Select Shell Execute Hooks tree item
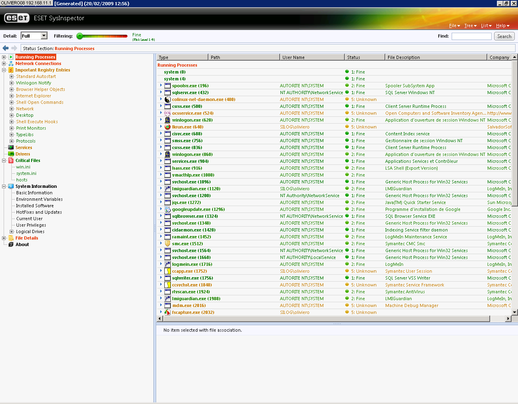This screenshot has height=404, width=518. (37, 122)
